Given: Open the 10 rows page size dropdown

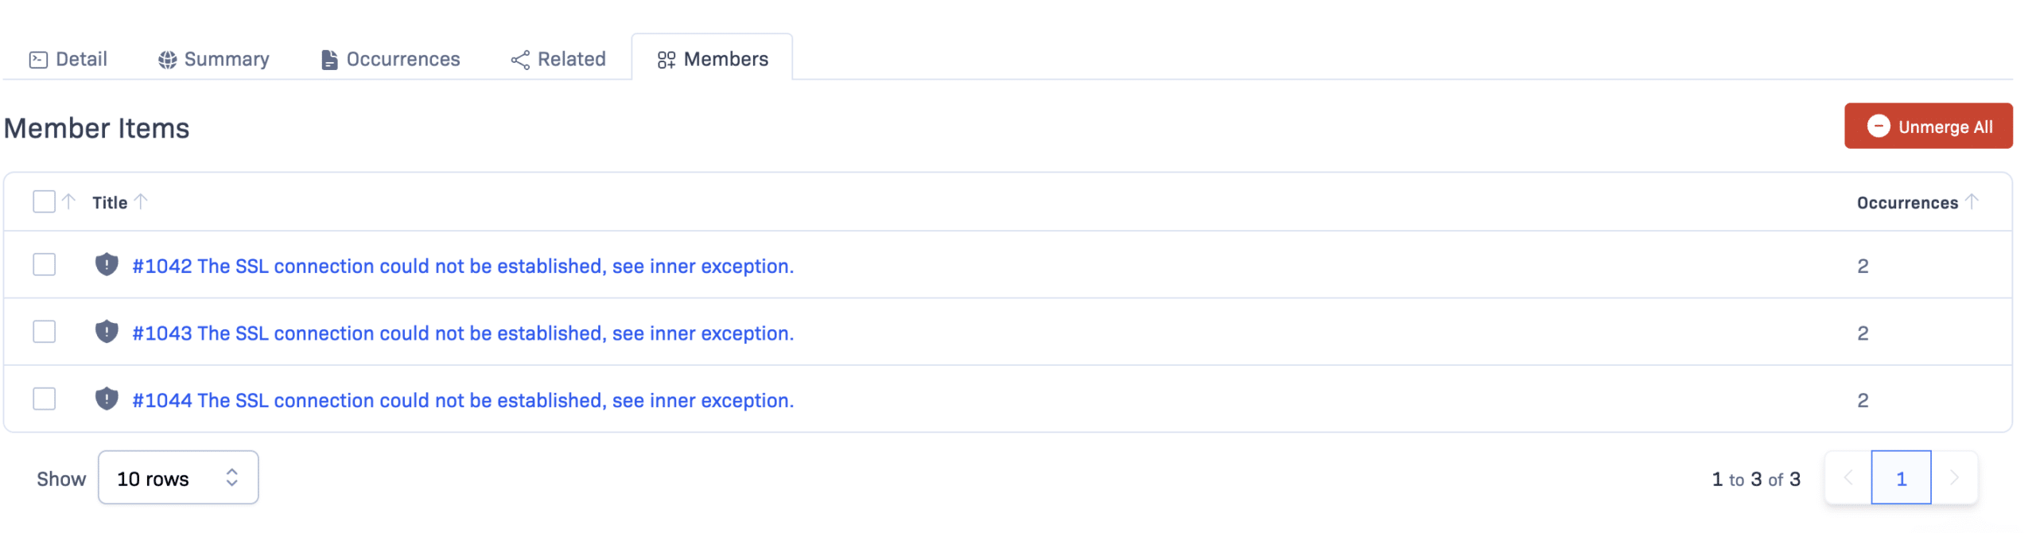Looking at the screenshot, I should (178, 478).
